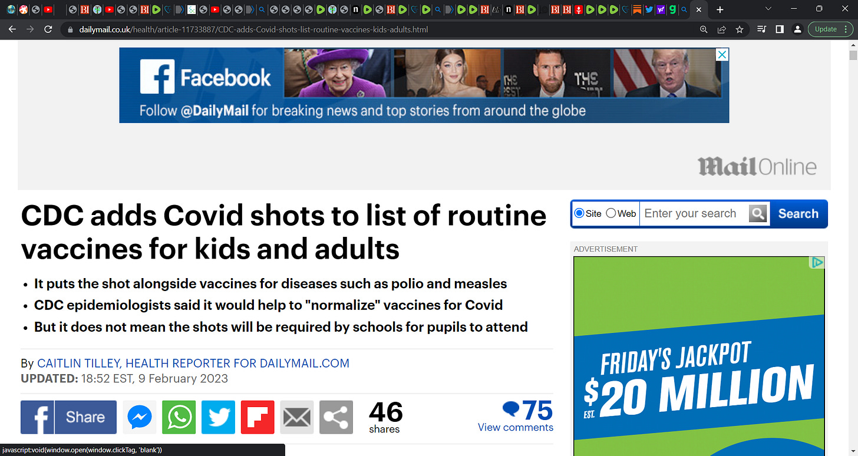Image resolution: width=858 pixels, height=456 pixels.
Task: Click bullet about polio and measles
Action: tap(270, 283)
